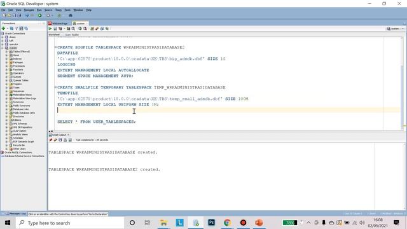
Task: Click the Task View taskbar icon
Action: [148, 223]
